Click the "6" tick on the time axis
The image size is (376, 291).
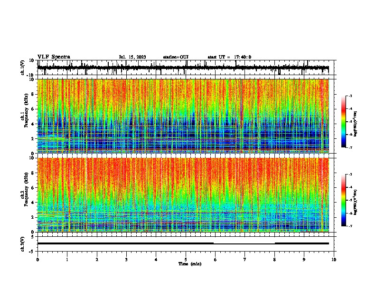tap(216, 260)
